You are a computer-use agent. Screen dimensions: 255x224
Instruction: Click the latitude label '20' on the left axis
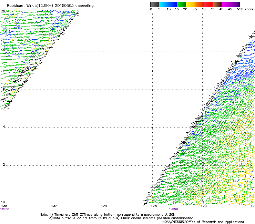pos(3,11)
